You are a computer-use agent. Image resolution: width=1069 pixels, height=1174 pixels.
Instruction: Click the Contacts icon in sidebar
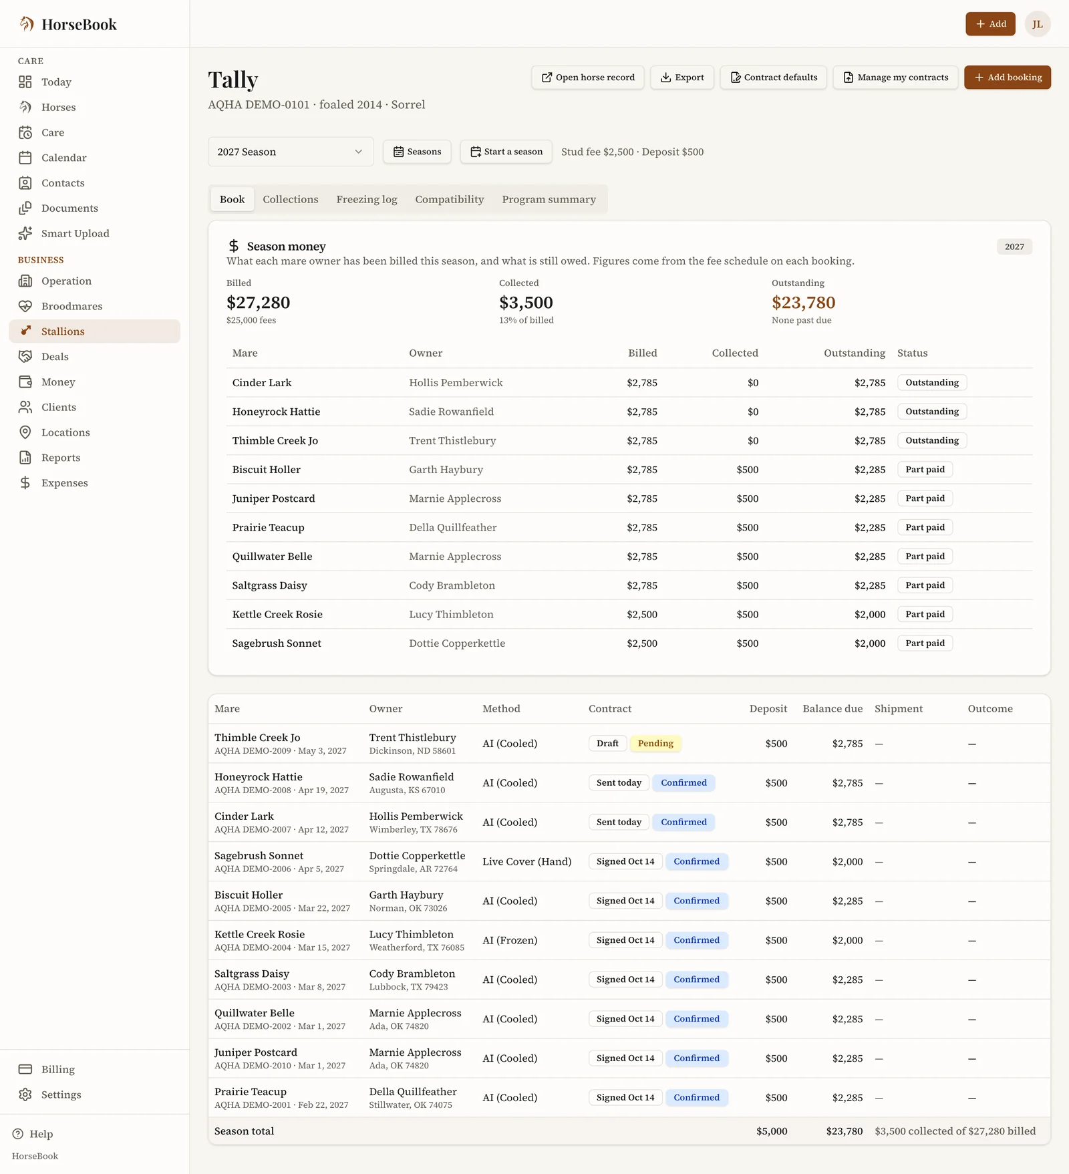coord(25,183)
